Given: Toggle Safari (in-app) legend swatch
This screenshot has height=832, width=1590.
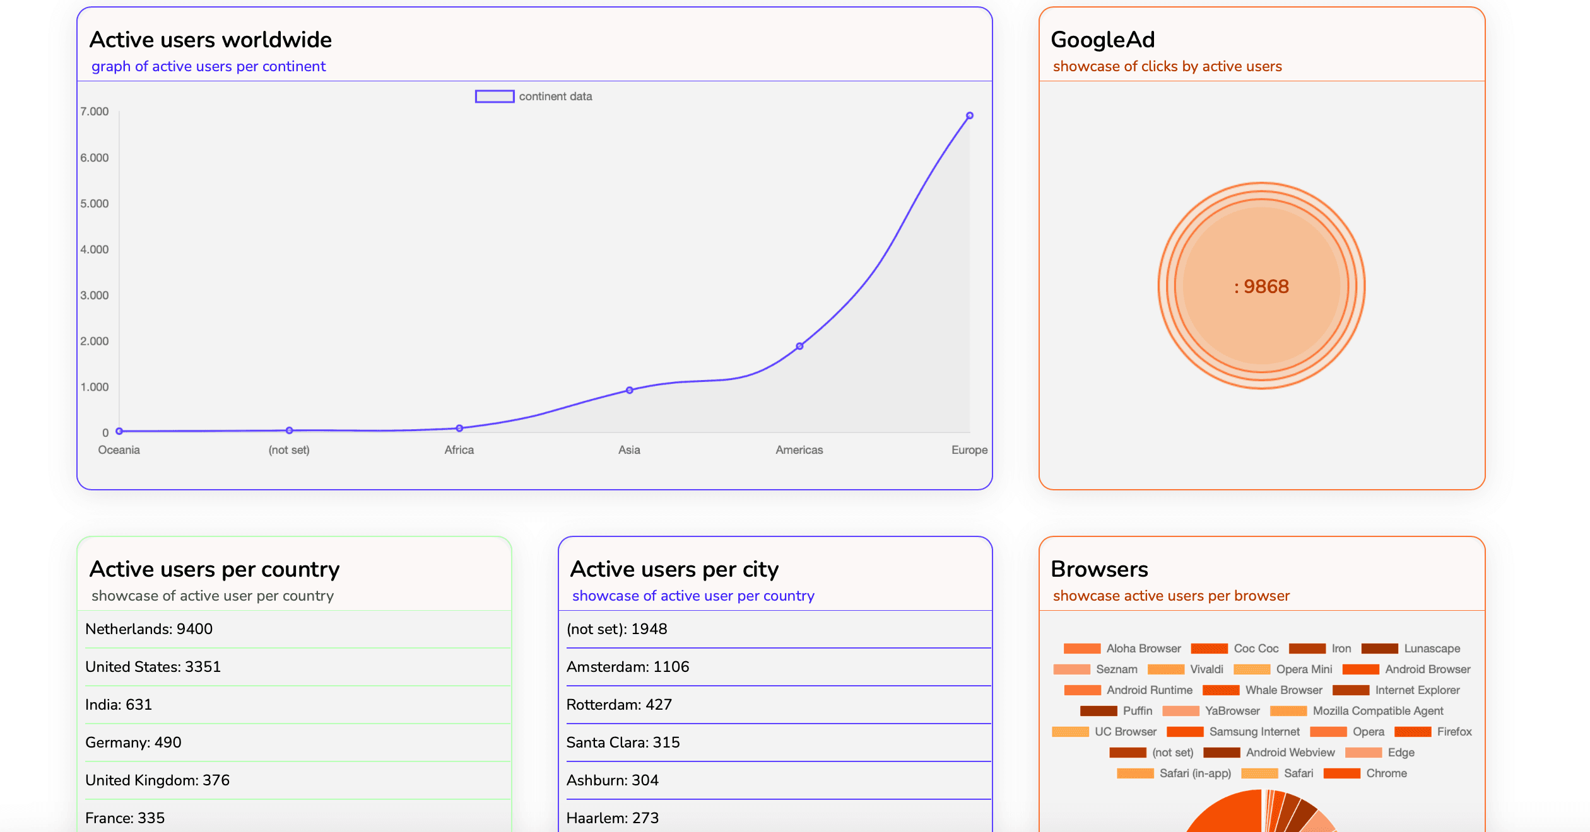Looking at the screenshot, I should [x=1135, y=773].
